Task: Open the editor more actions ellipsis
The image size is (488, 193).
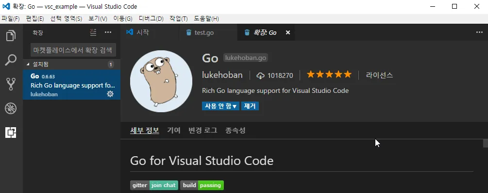Action: [x=480, y=32]
